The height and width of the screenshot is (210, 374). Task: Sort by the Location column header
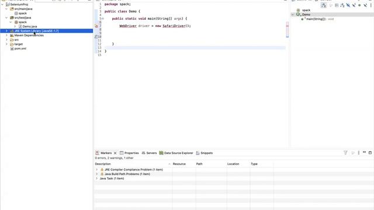238,164
